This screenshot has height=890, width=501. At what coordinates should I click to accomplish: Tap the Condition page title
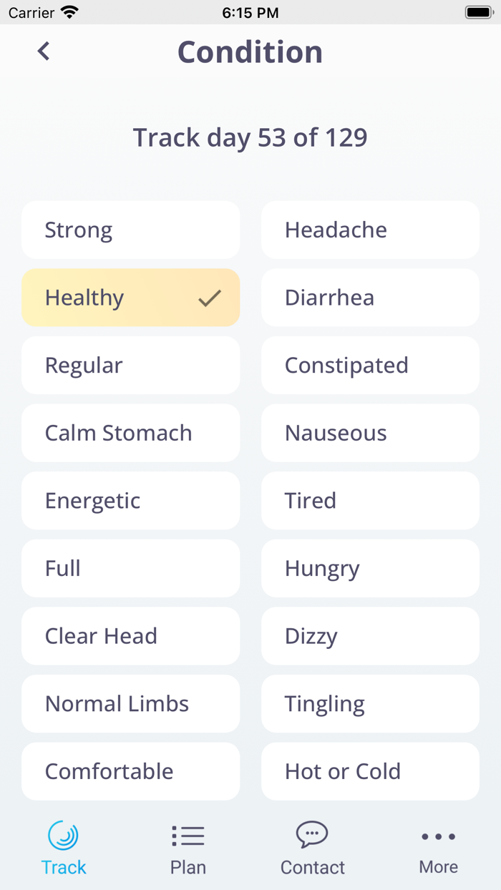(x=250, y=51)
